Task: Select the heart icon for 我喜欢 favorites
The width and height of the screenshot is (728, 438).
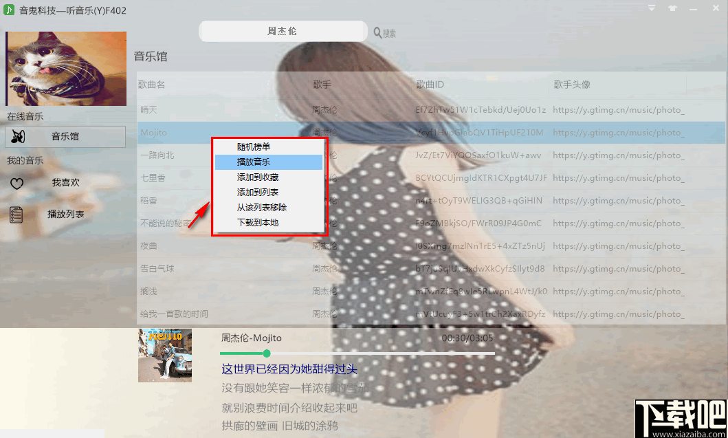Action: (x=16, y=183)
